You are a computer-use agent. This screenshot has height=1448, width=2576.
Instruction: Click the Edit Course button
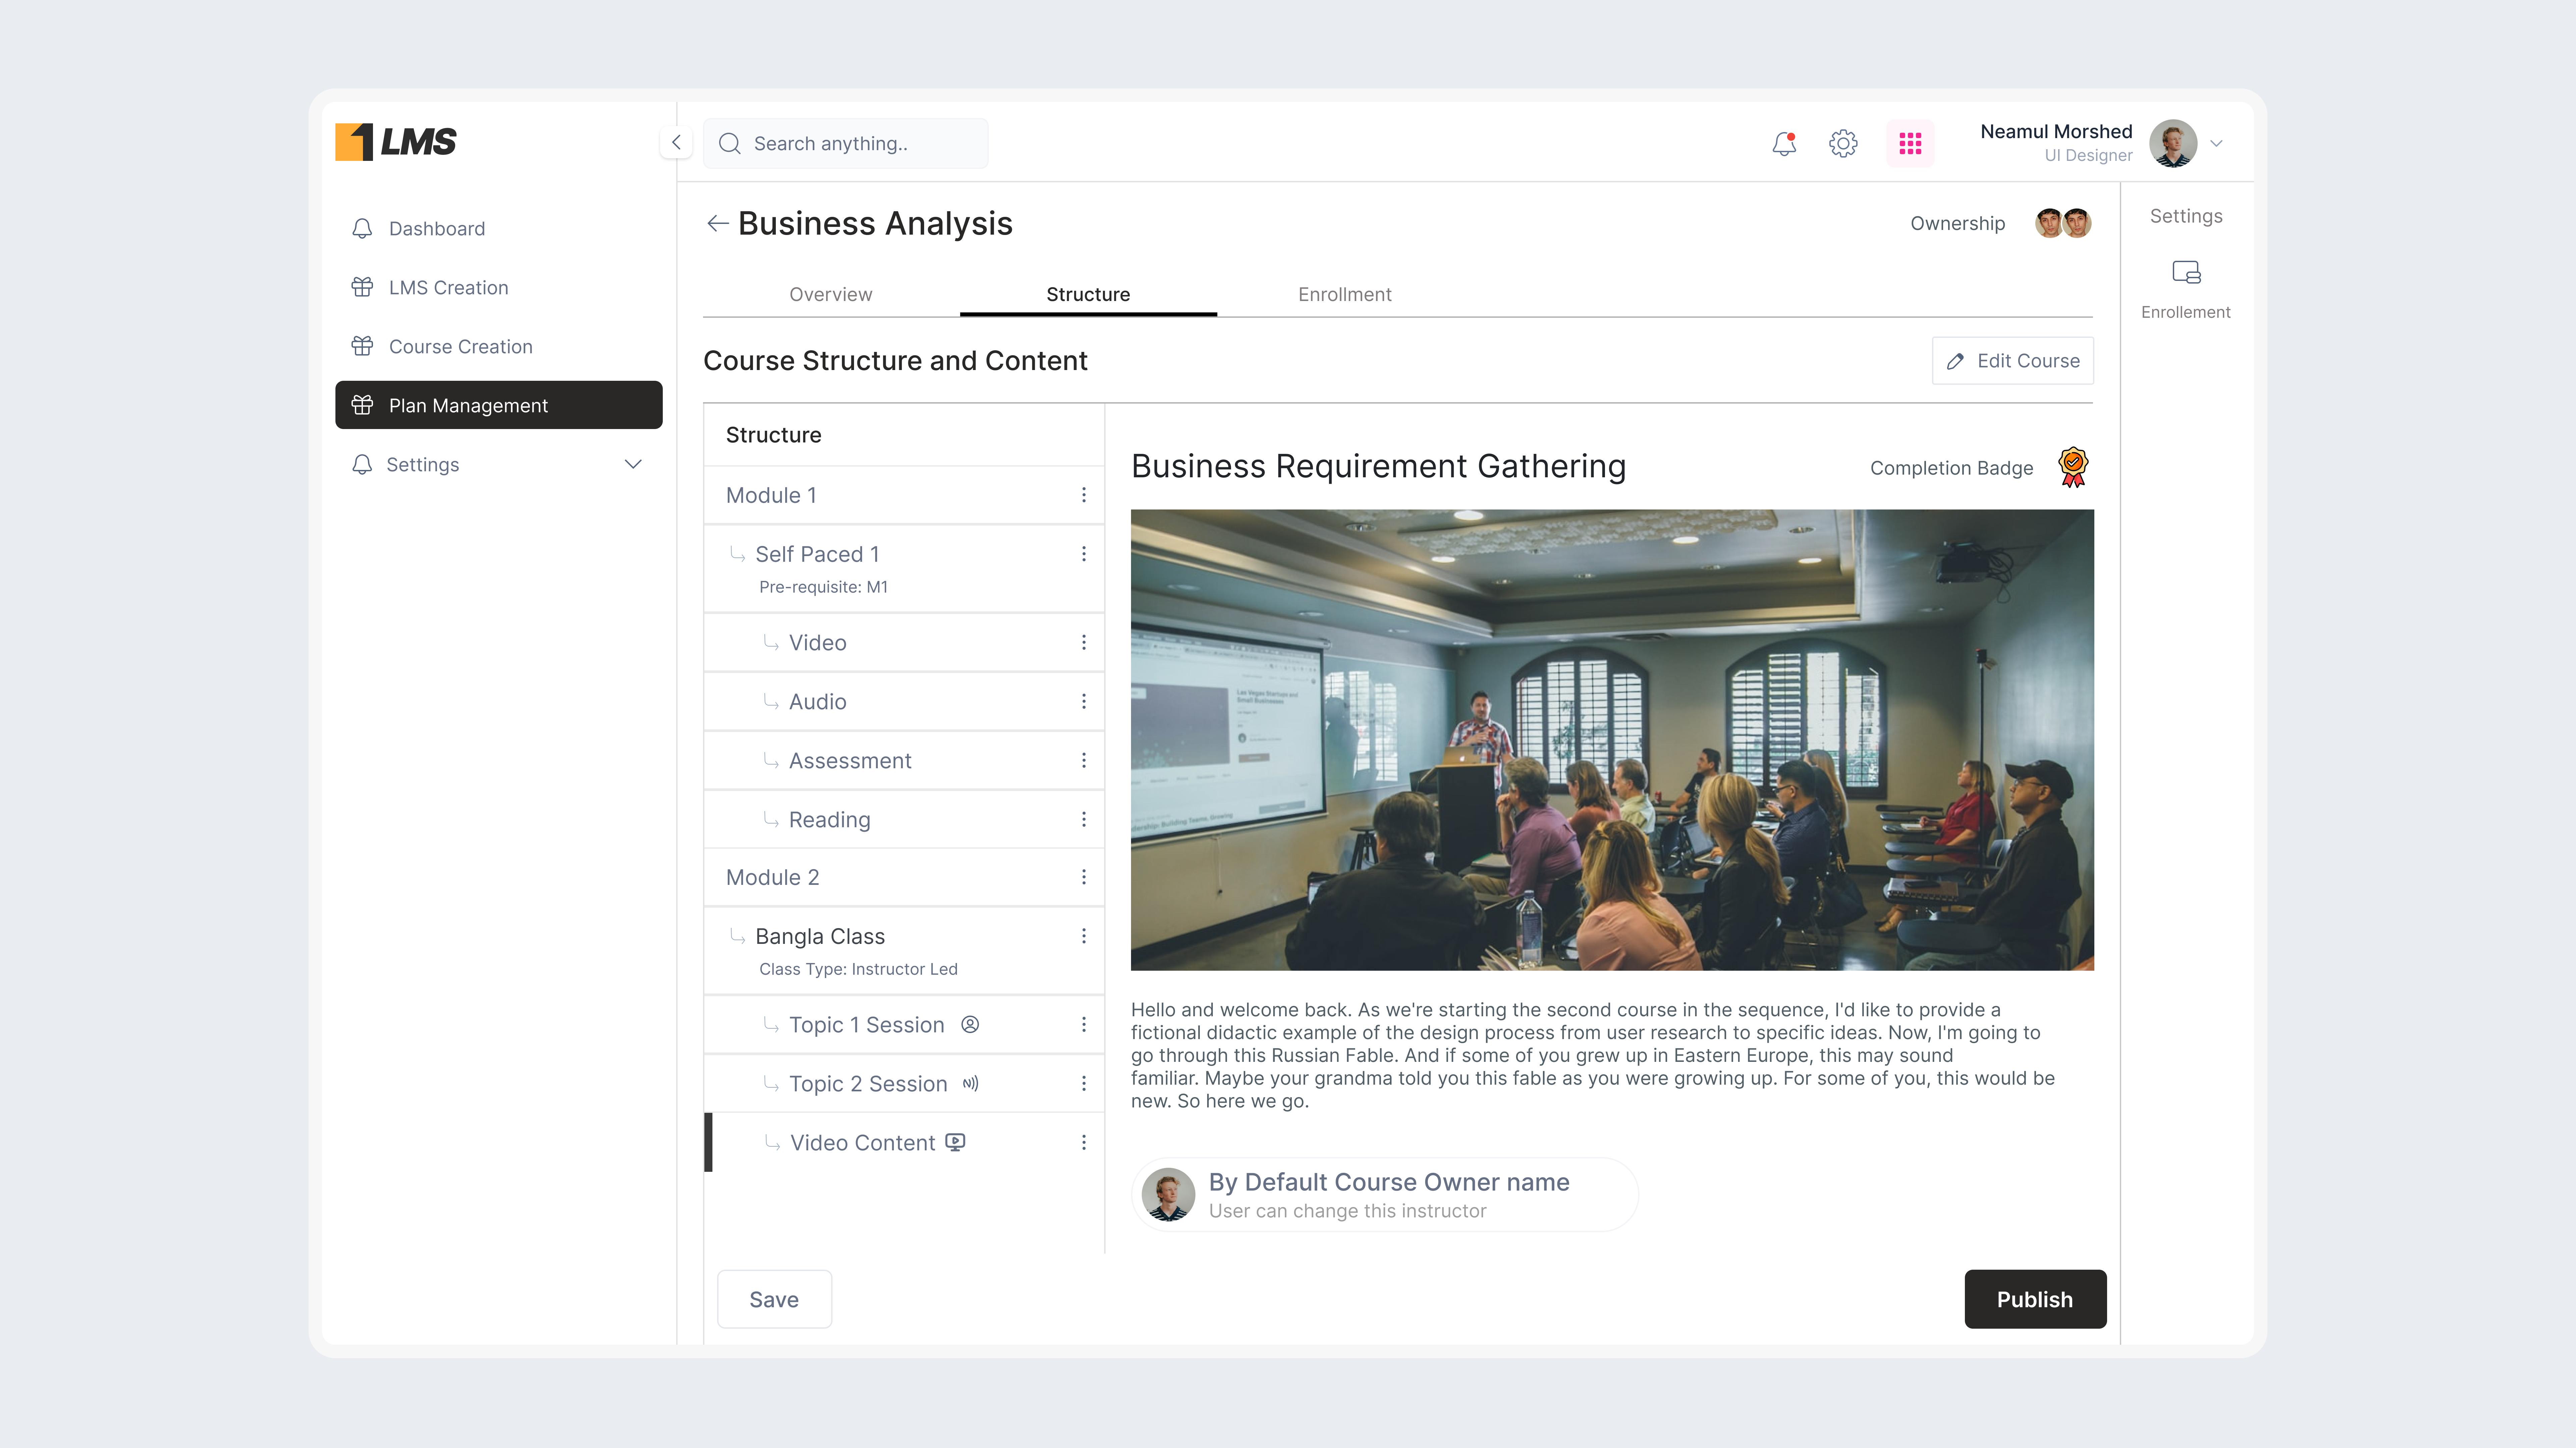tap(2012, 361)
